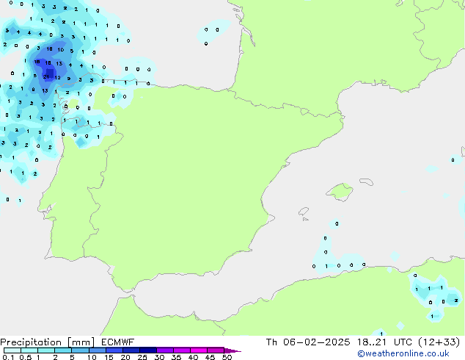Click the '40' legend scale label
The image size is (465, 360).
pyautogui.click(x=193, y=357)
